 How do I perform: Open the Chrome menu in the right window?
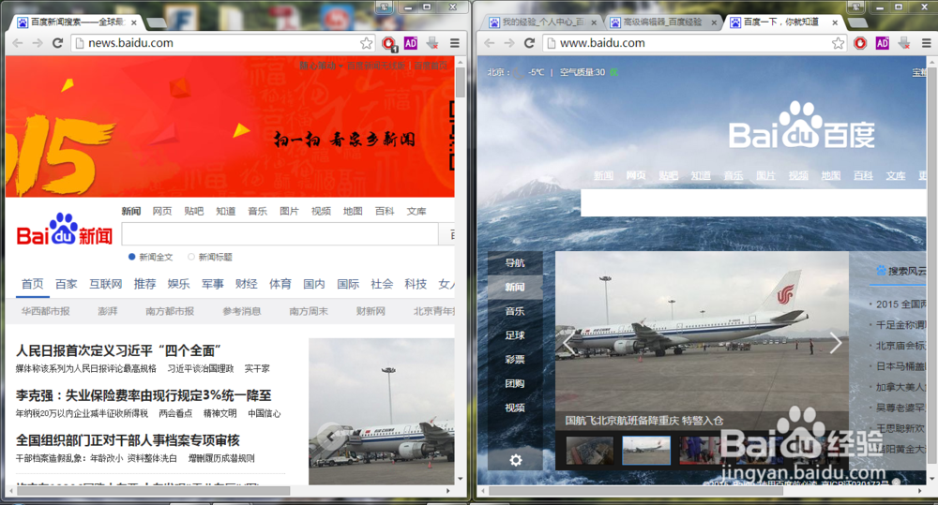[926, 43]
